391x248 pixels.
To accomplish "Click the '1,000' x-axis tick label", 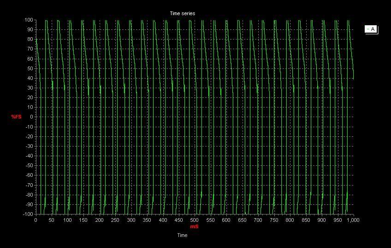I will point(353,220).
